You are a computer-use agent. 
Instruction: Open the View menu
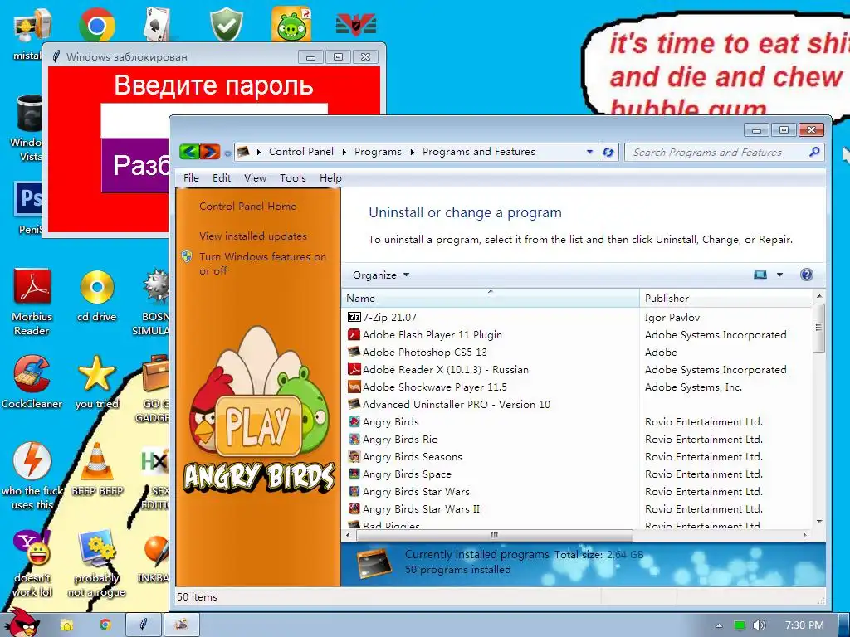255,178
